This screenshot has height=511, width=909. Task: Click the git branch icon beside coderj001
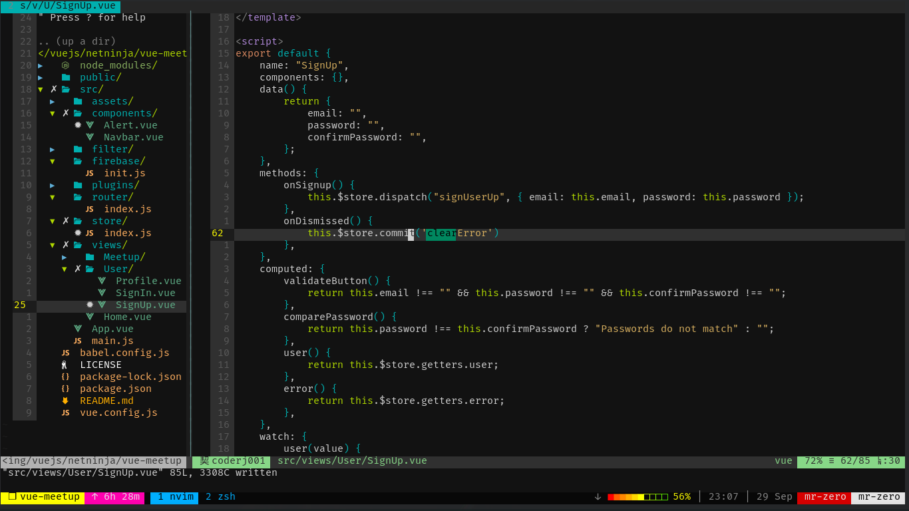point(204,460)
